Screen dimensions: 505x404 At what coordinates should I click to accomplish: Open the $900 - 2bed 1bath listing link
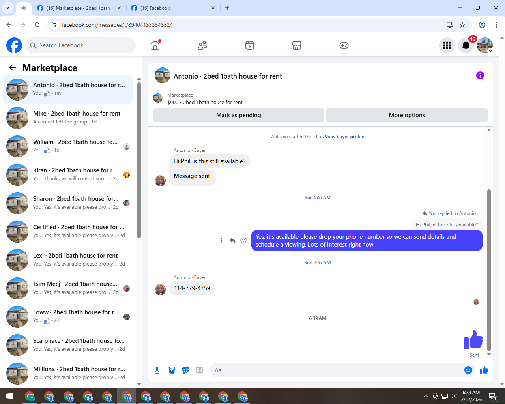pyautogui.click(x=205, y=102)
